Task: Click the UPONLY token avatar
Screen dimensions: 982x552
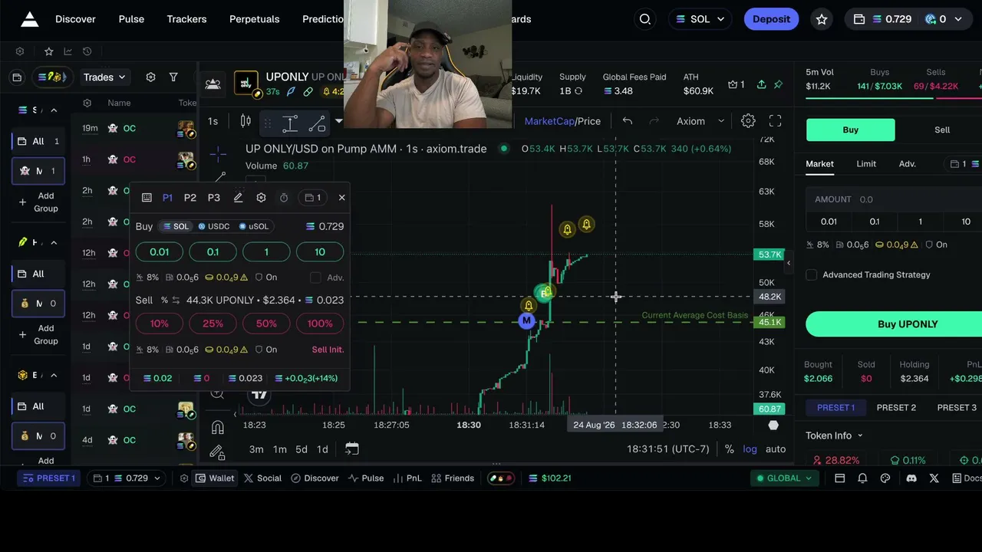Action: [x=245, y=83]
